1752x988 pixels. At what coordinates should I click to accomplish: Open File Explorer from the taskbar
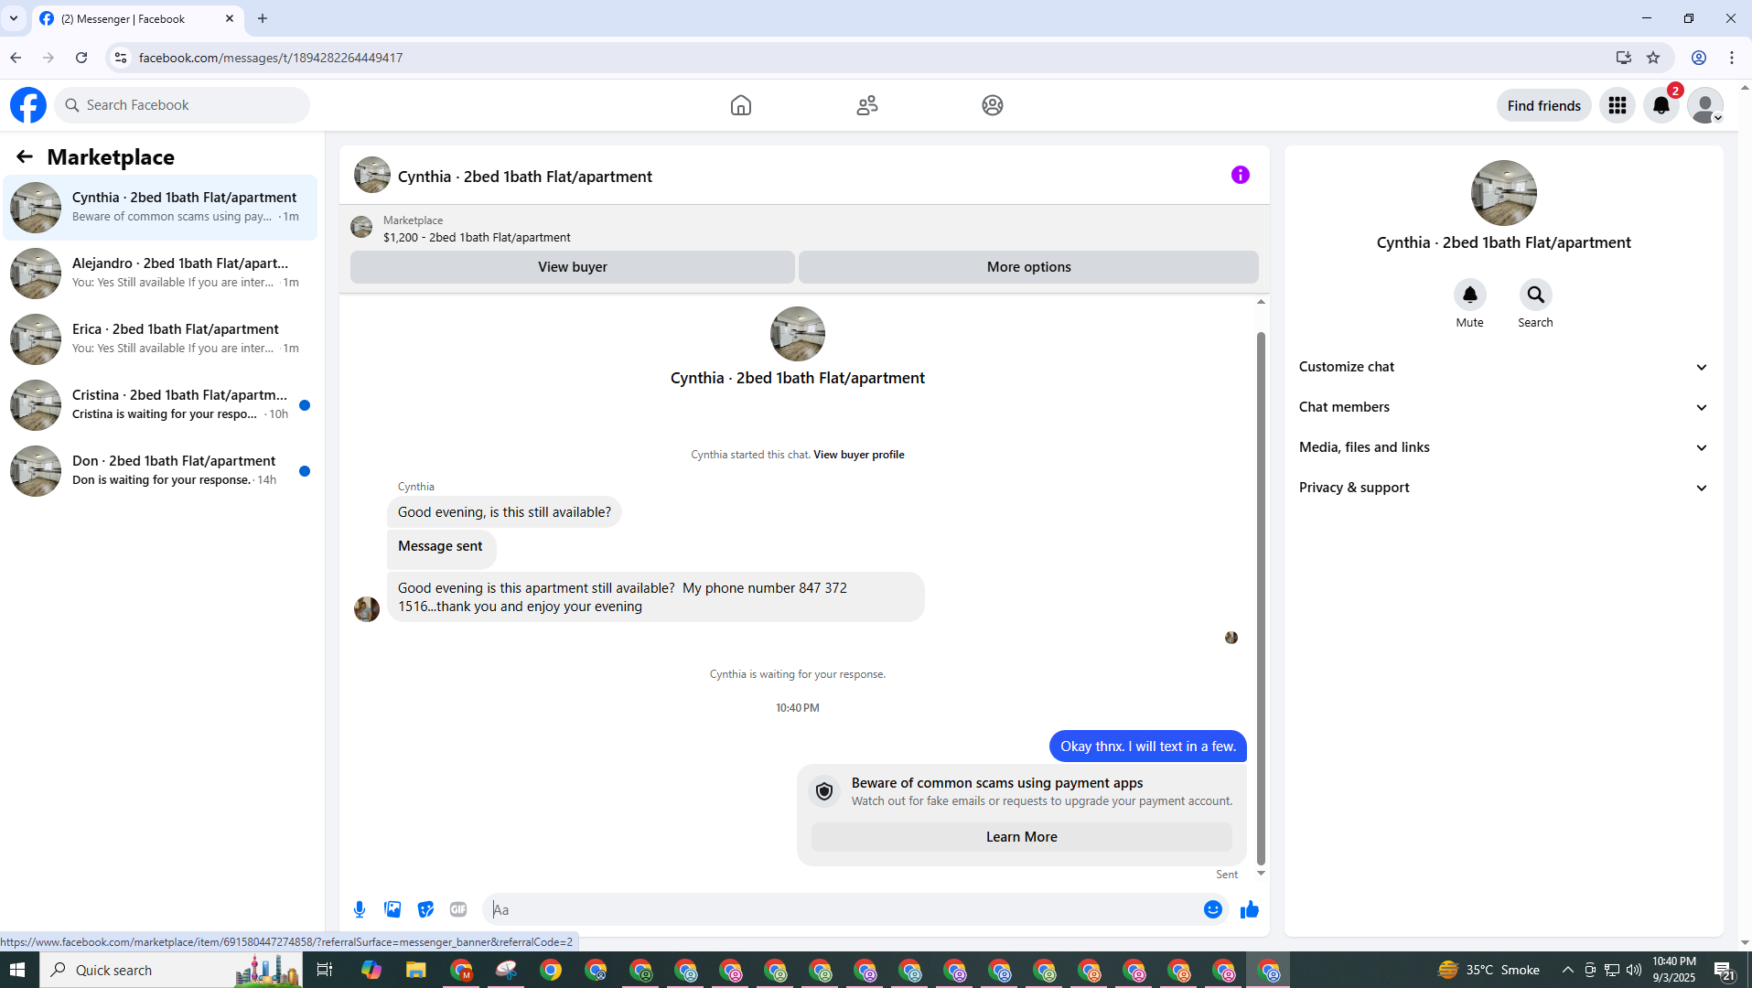coord(416,970)
